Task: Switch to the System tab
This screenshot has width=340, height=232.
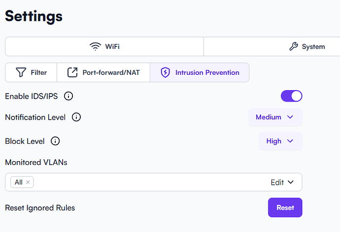Action: tap(272, 46)
